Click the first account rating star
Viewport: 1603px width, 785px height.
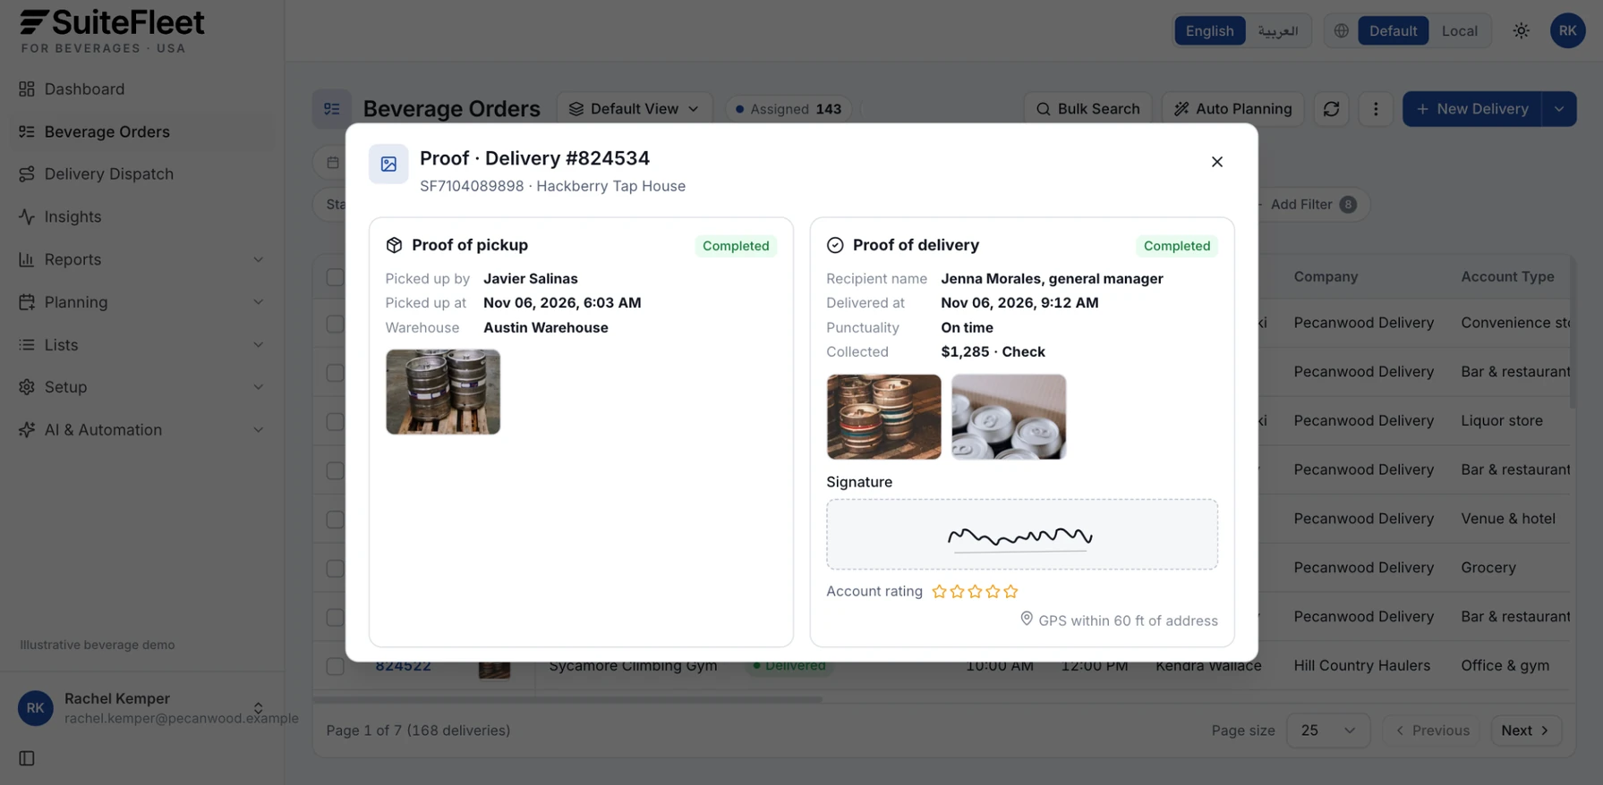939,591
